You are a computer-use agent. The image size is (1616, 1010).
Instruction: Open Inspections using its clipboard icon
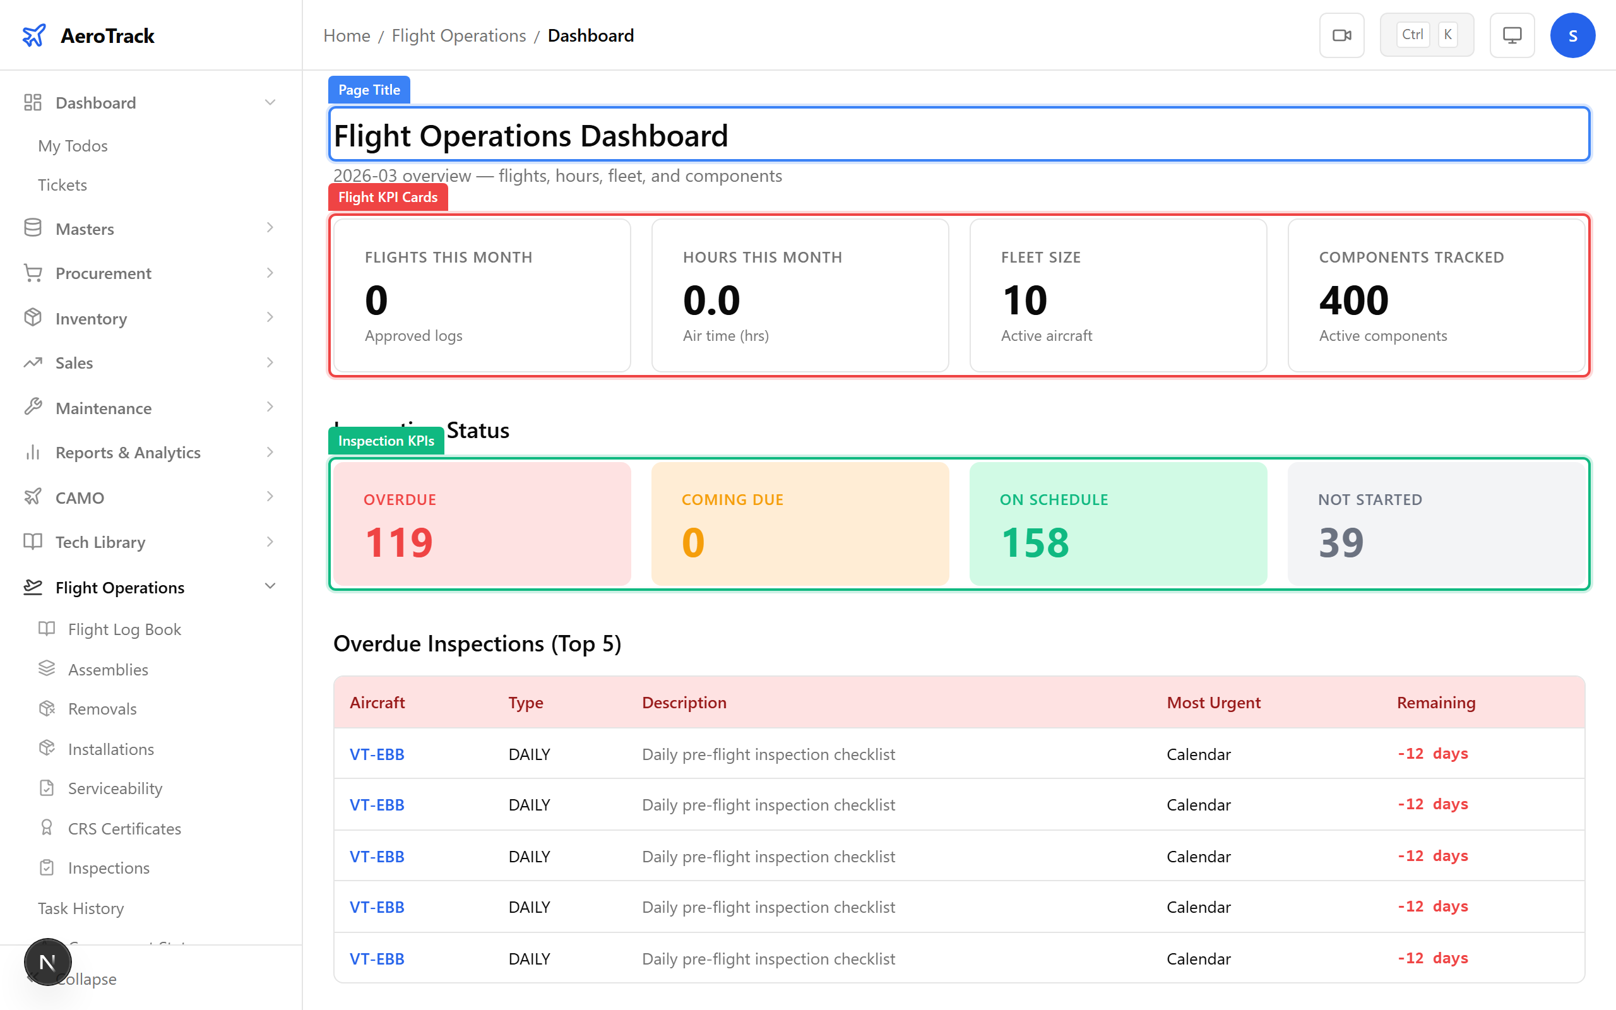coord(47,867)
